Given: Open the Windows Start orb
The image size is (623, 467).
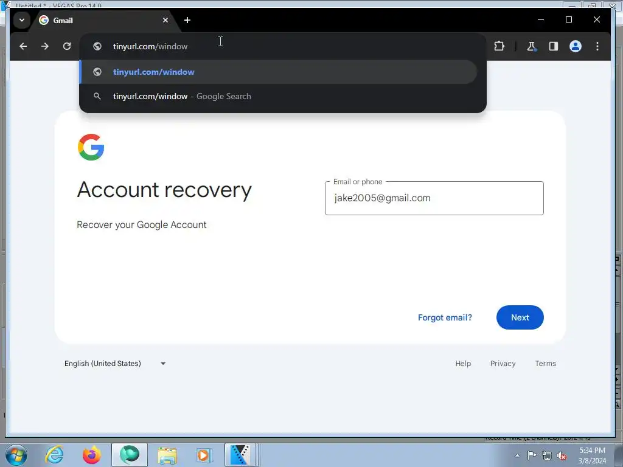Looking at the screenshot, I should coord(16,455).
